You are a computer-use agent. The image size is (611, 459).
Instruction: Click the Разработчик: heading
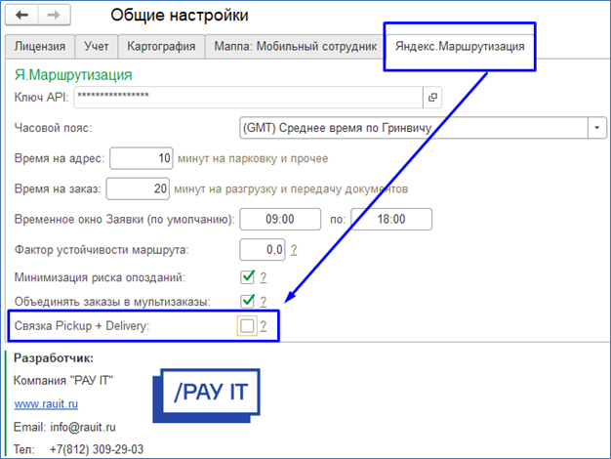point(54,358)
